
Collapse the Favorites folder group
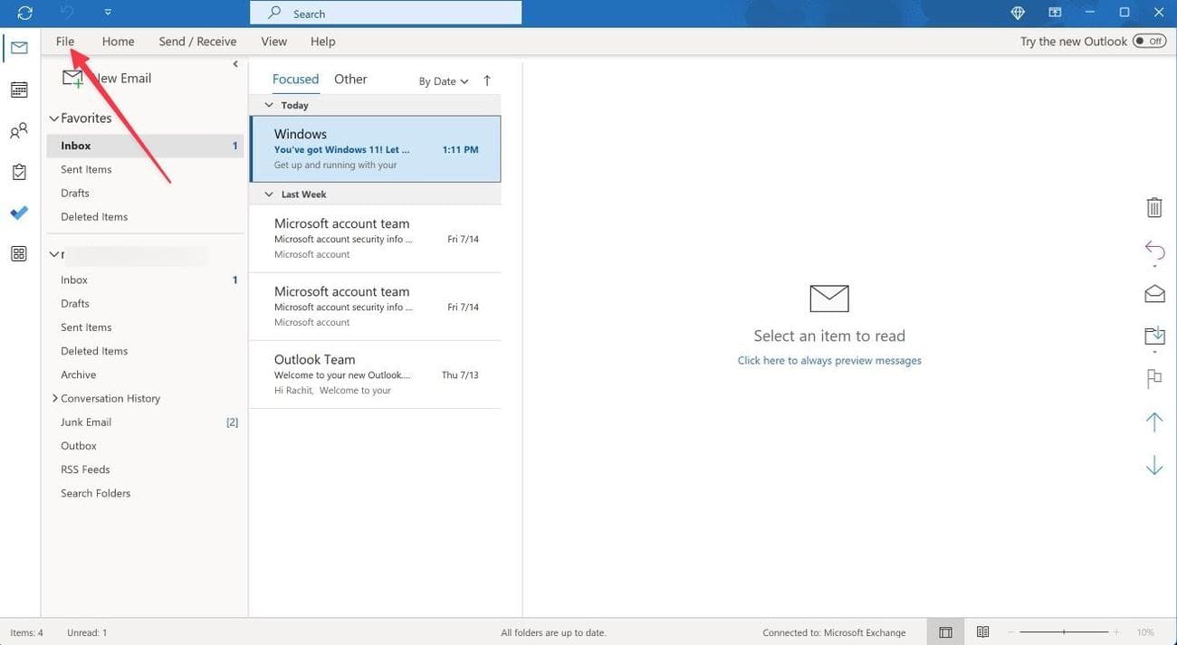(x=54, y=119)
